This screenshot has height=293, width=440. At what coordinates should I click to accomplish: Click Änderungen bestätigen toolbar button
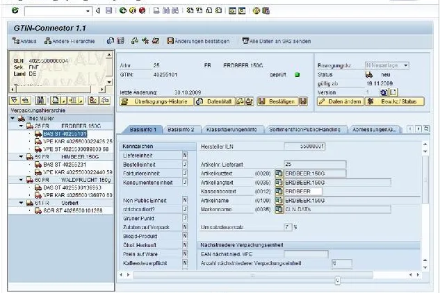click(x=198, y=41)
